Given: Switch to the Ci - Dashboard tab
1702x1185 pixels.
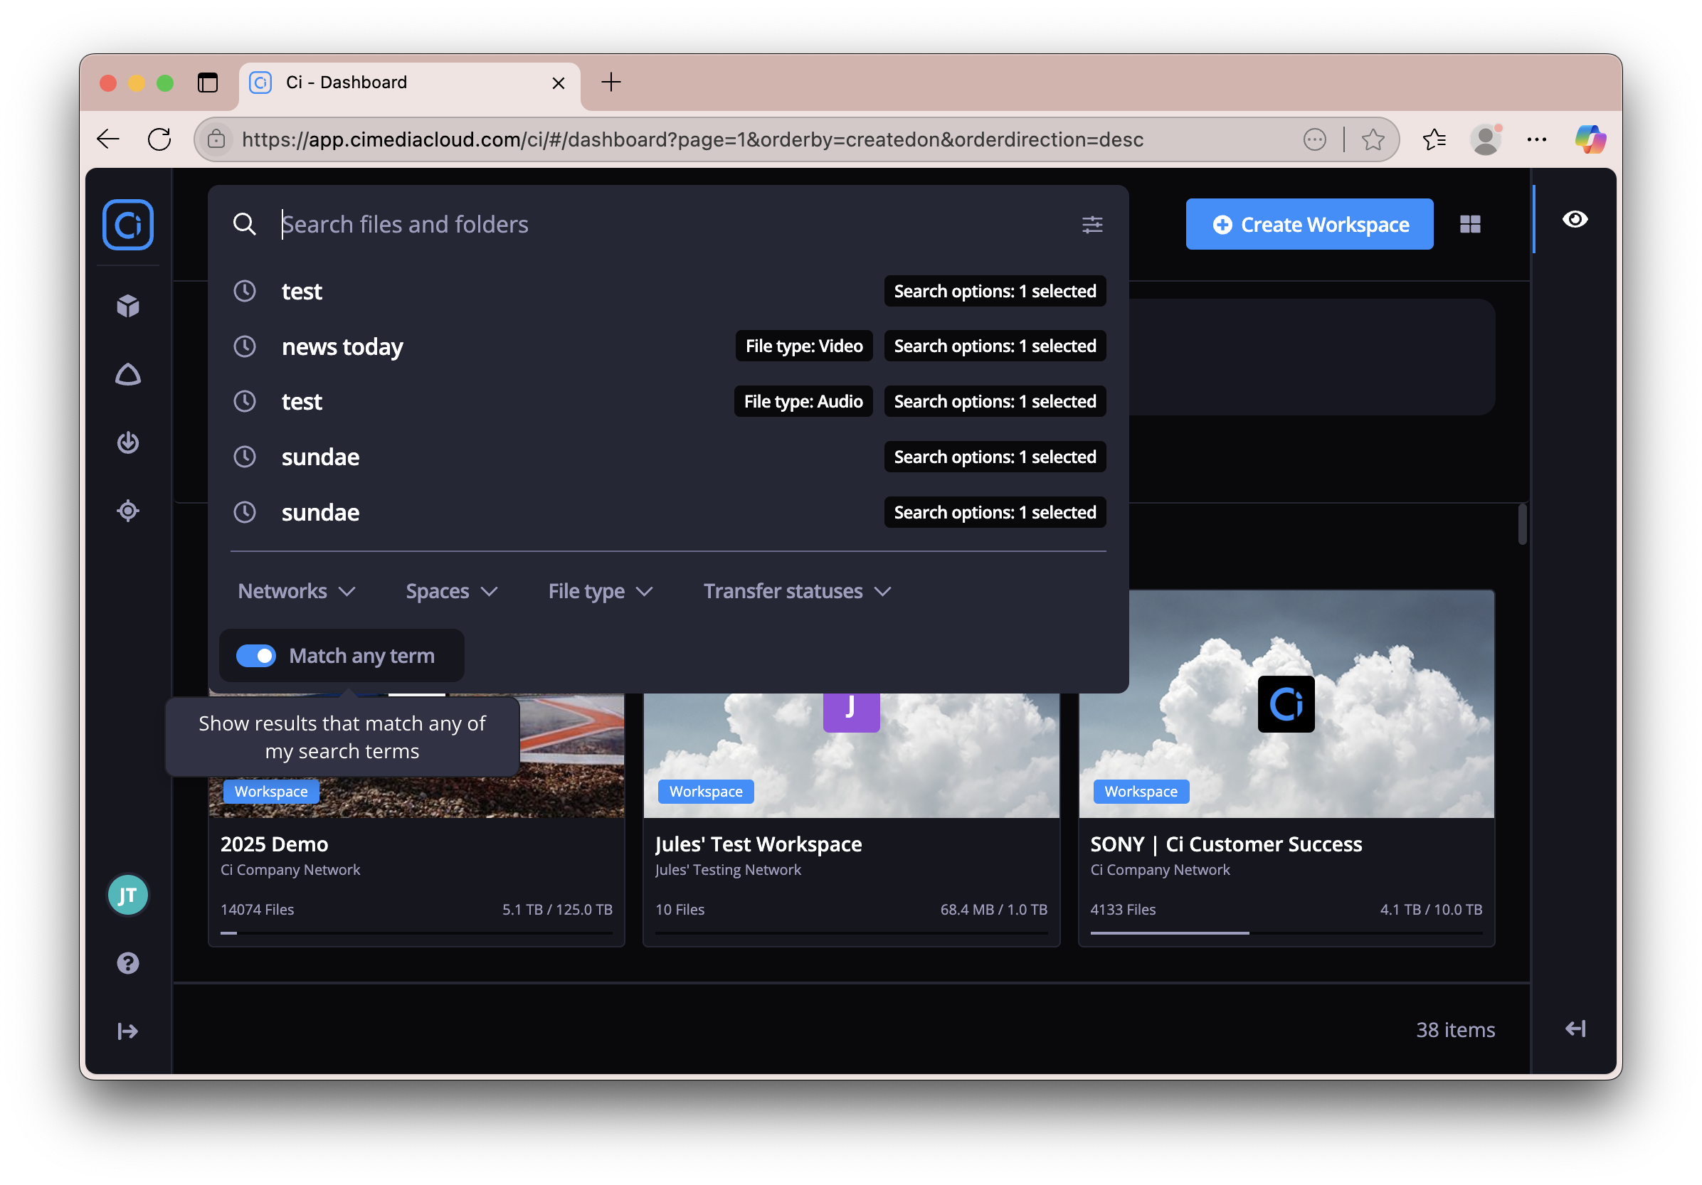Looking at the screenshot, I should point(410,83).
